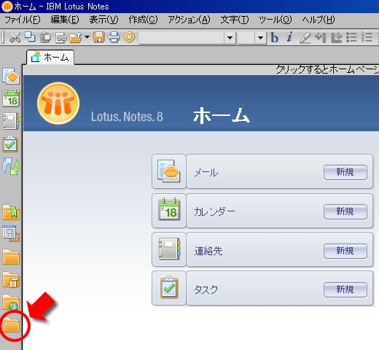This screenshot has height=350, width=379.
Task: Click the large カレンダー calendar icon tile
Action: click(x=169, y=211)
